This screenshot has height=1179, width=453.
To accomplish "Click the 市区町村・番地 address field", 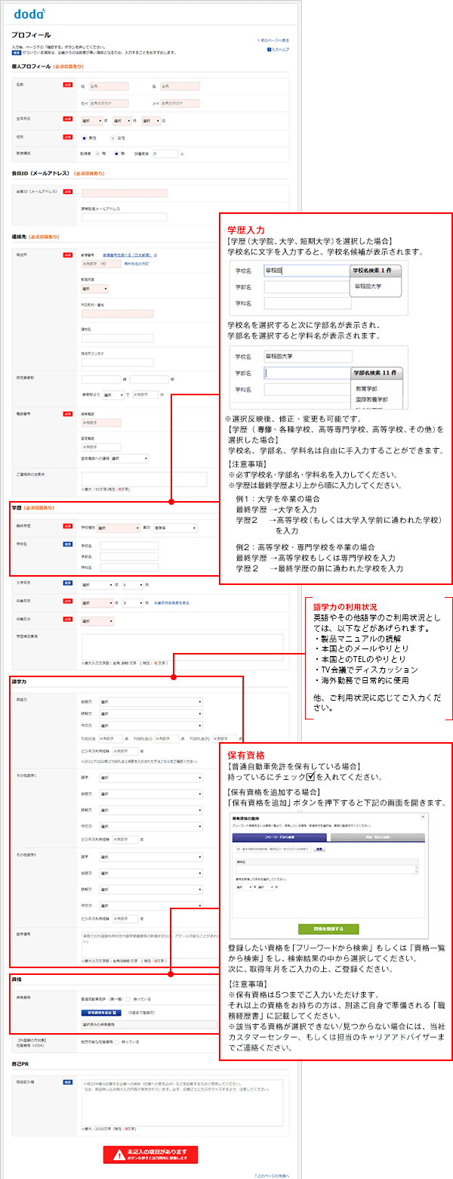I will click(x=117, y=313).
